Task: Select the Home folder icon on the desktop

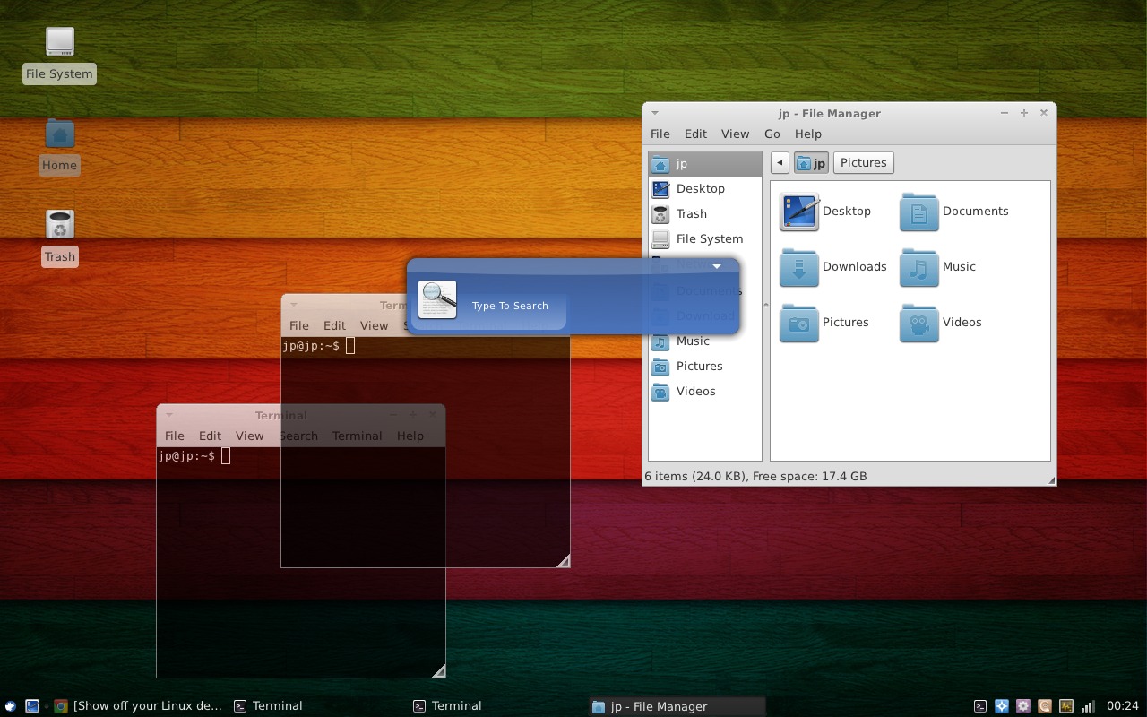Action: [x=60, y=134]
